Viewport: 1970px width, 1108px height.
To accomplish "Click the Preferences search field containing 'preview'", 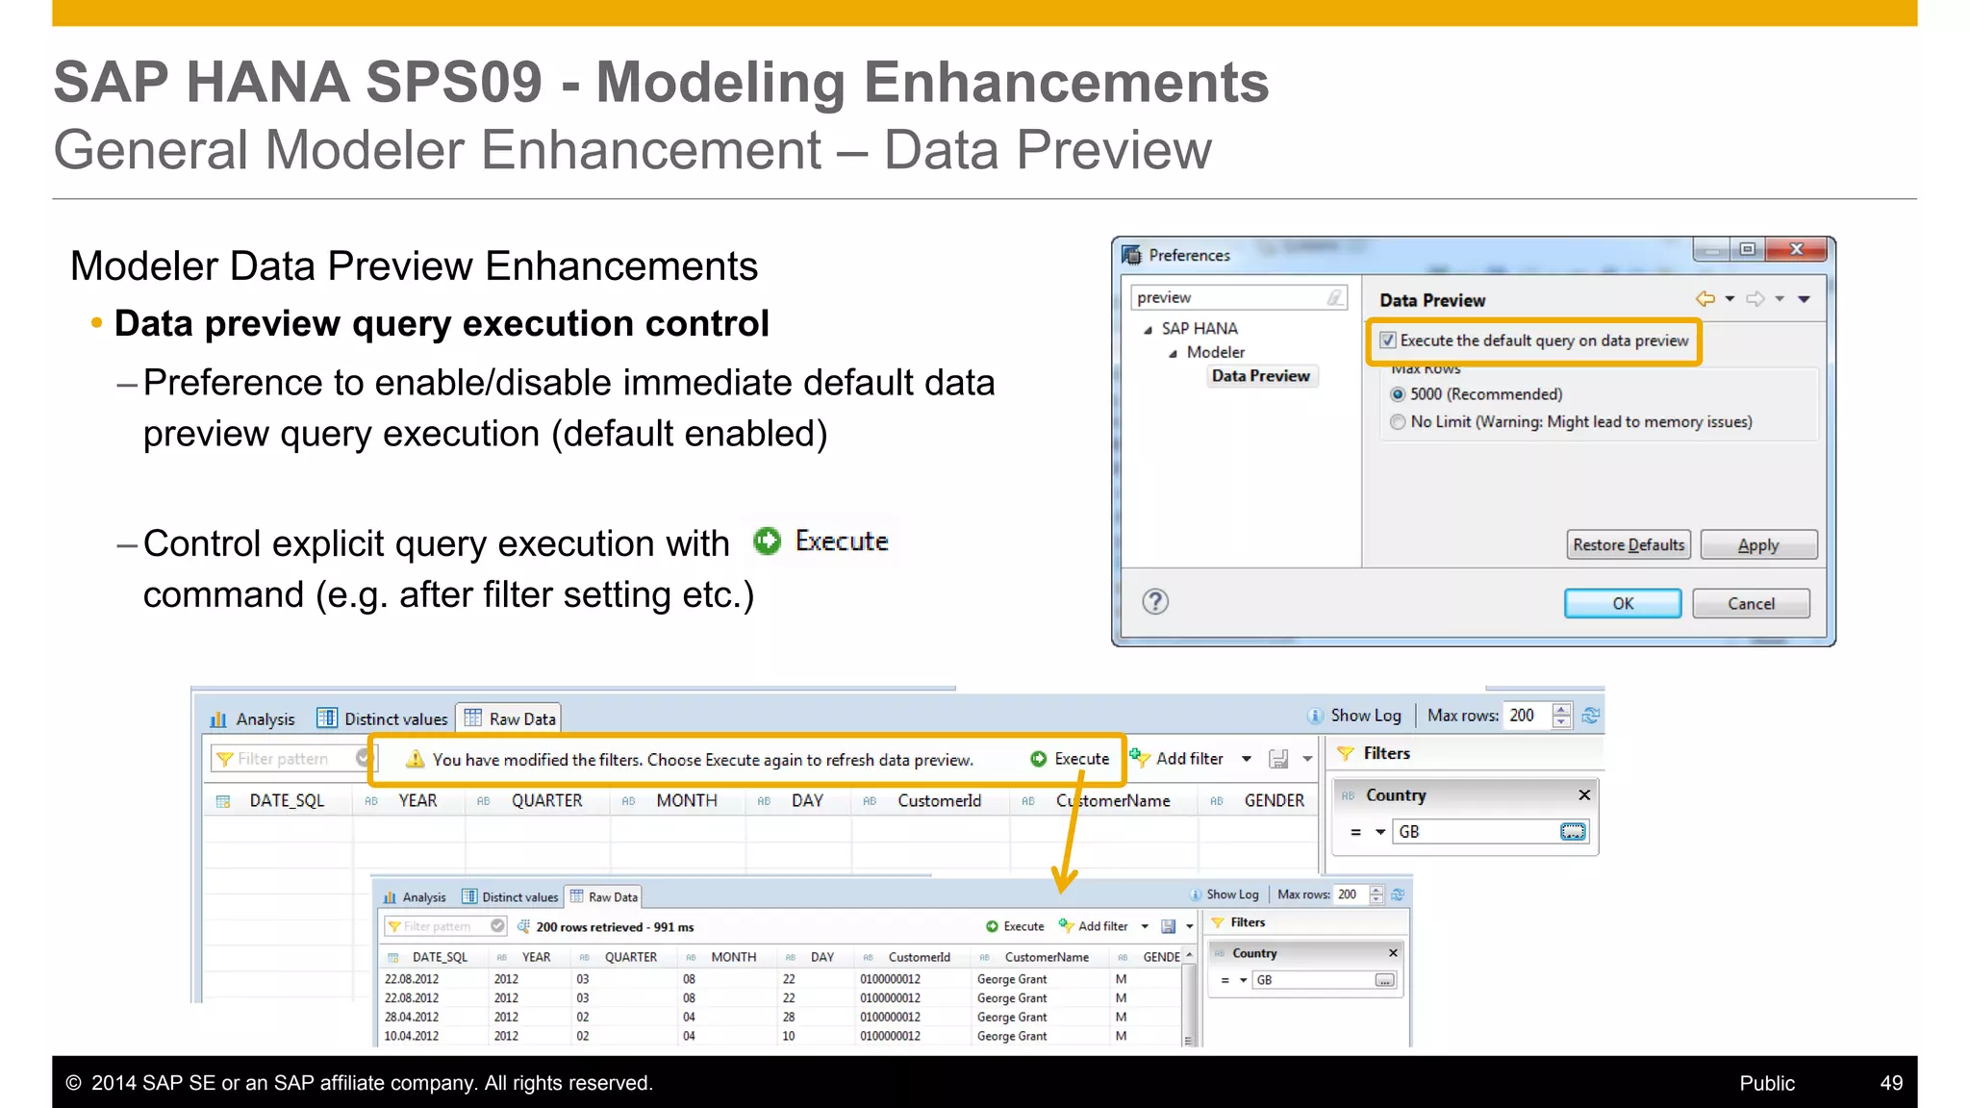I will click(x=1239, y=298).
